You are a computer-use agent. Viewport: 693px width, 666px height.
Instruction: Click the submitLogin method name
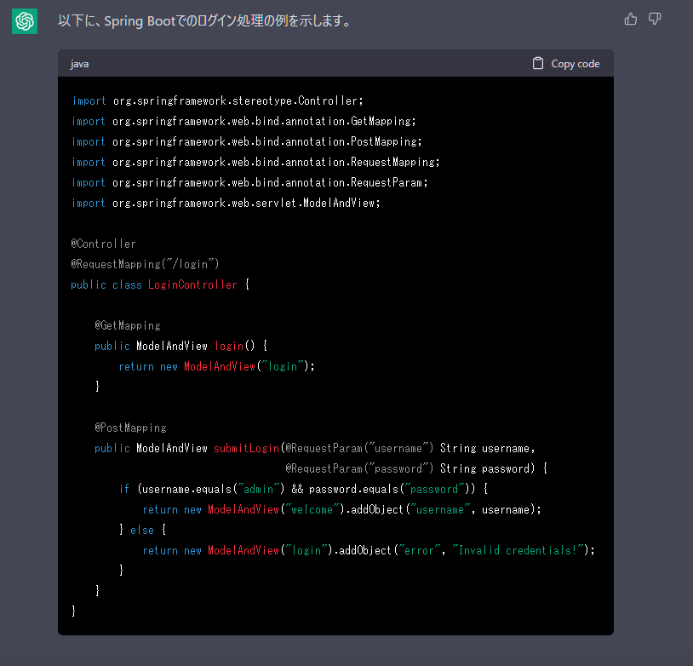[246, 448]
